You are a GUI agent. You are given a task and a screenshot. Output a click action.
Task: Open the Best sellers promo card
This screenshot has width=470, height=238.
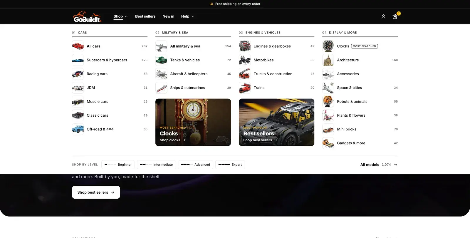pyautogui.click(x=276, y=122)
